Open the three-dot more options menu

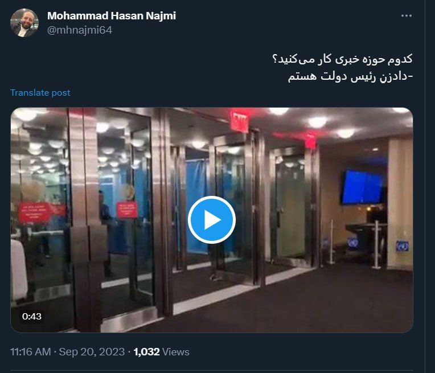(x=406, y=16)
